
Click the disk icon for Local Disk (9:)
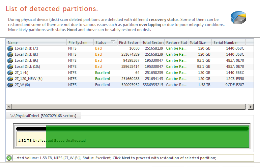(10, 61)
